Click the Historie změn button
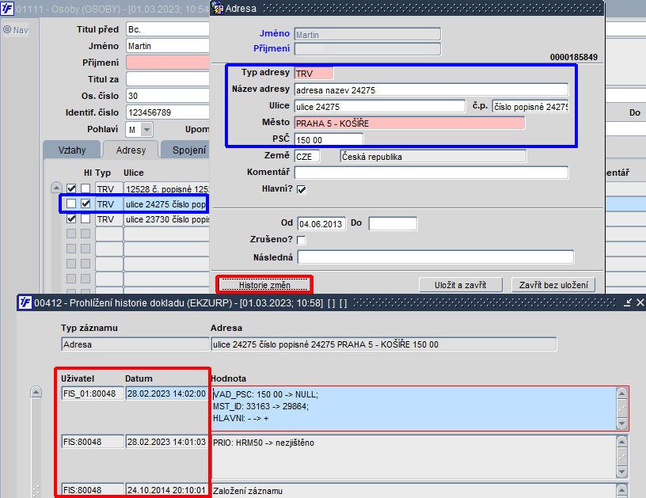646x498 pixels. point(264,285)
